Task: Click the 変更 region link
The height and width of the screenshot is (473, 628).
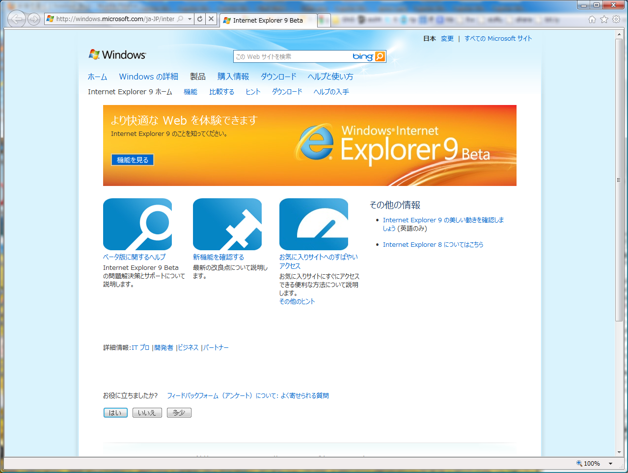Action: 447,38
